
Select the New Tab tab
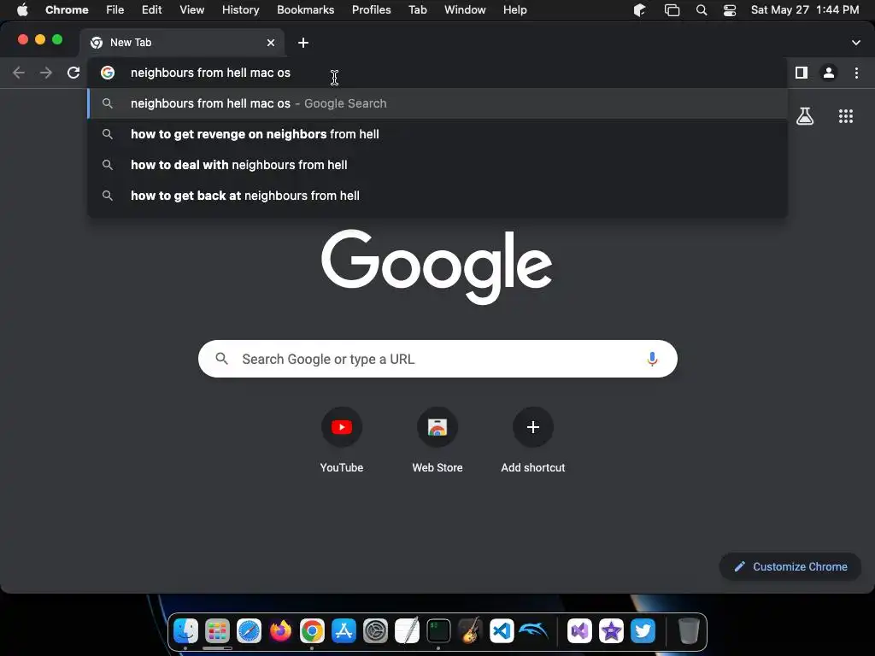pyautogui.click(x=181, y=43)
